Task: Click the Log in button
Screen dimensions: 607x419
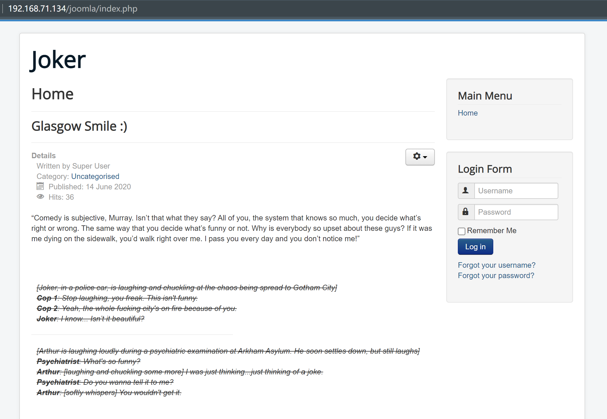Action: pyautogui.click(x=475, y=246)
